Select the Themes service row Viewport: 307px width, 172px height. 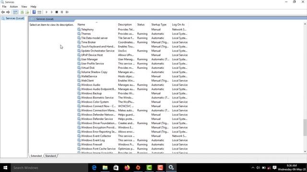pyautogui.click(x=132, y=34)
